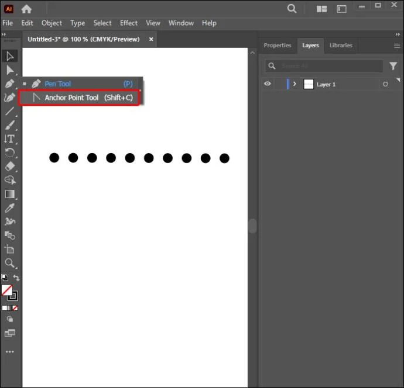Open the Arrange Documents menu
Image resolution: width=404 pixels, height=388 pixels.
(321, 9)
